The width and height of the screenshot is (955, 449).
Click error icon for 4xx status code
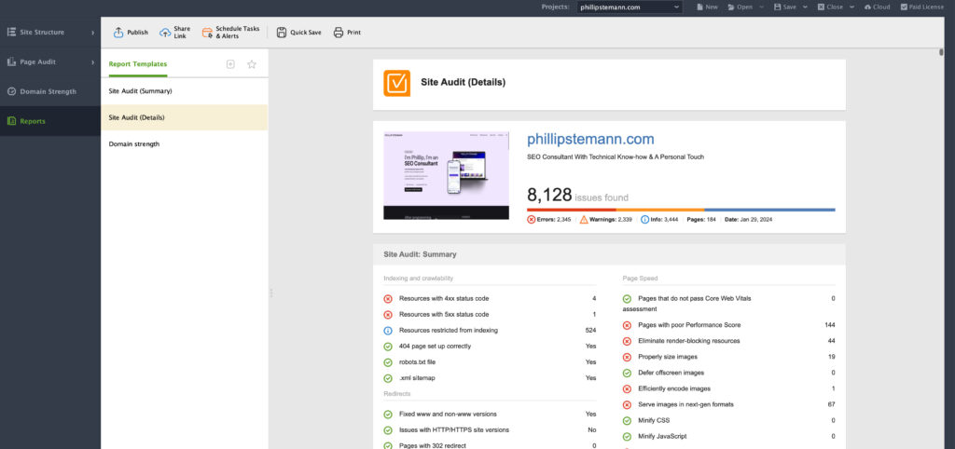coord(388,299)
